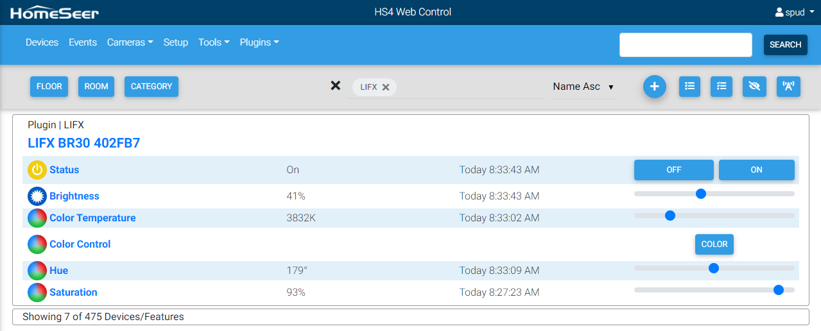Open the spud user account dropdown

click(x=795, y=12)
